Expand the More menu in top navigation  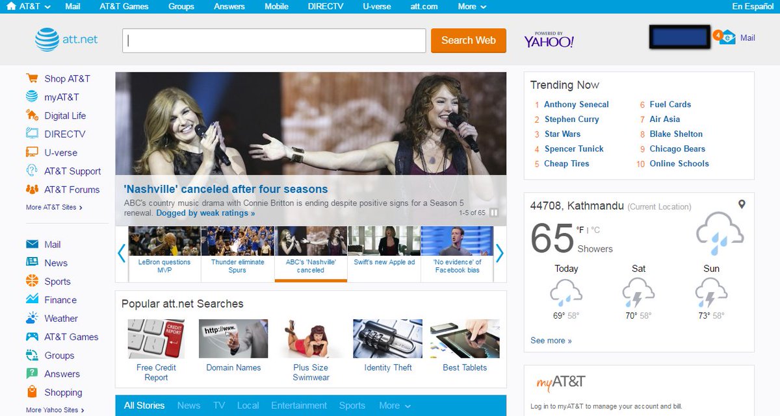[472, 6]
